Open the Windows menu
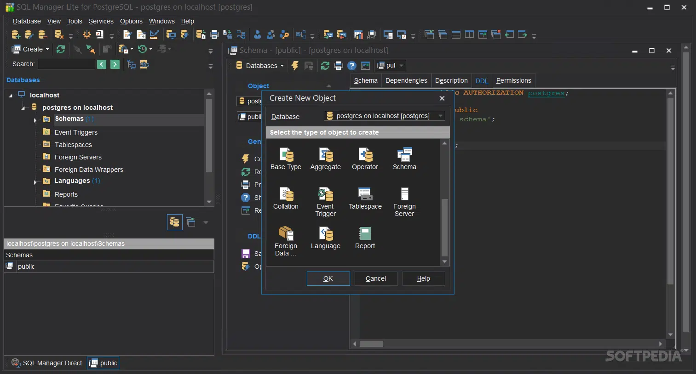The width and height of the screenshot is (696, 374). (161, 21)
